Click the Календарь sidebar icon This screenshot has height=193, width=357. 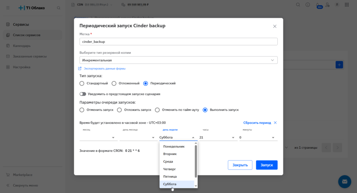pos(9,46)
